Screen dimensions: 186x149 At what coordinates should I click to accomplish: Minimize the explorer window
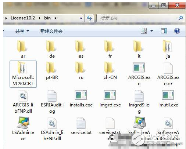154,6
